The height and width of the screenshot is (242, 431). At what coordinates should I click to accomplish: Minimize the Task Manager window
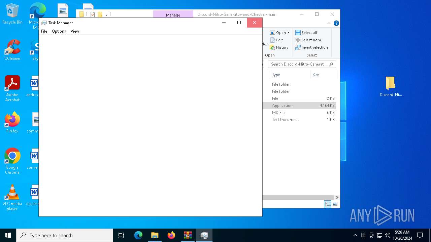coord(224,23)
